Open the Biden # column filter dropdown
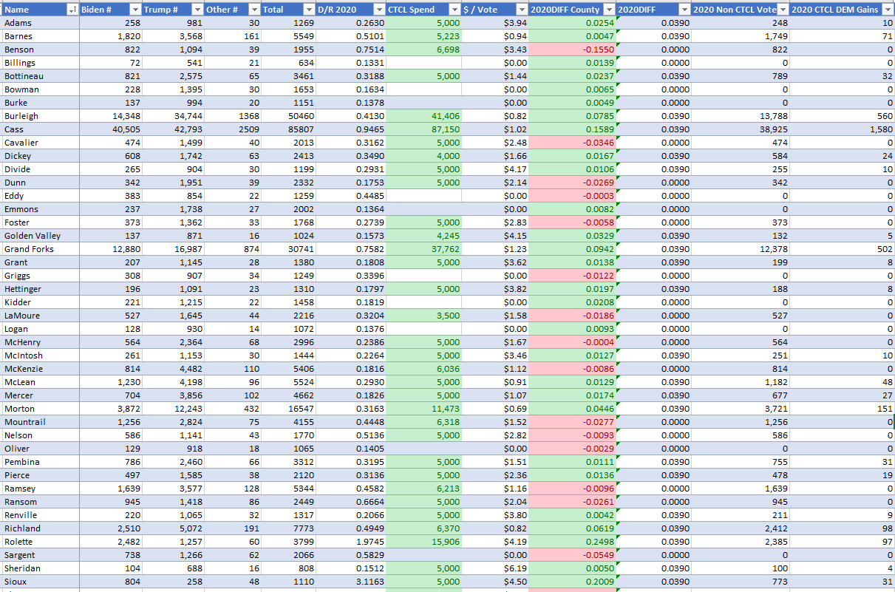This screenshot has width=895, height=592. tap(135, 10)
